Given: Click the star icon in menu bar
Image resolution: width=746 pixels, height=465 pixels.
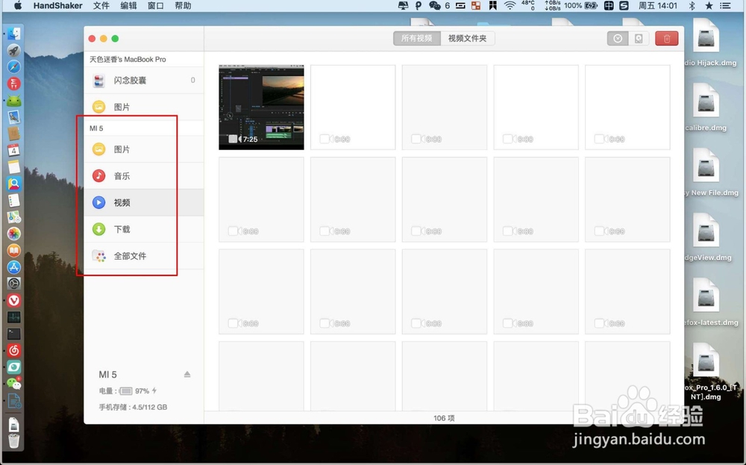Looking at the screenshot, I should pos(709,6).
